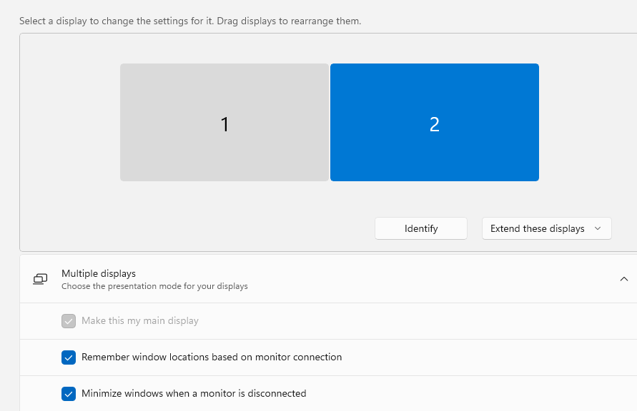Screen dimensions: 637x411
Task: Disable Minimize windows when a monitor is disconnected
Action: point(69,393)
